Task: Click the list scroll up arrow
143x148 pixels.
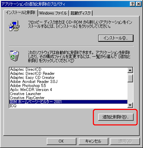Action: (x=130, y=70)
